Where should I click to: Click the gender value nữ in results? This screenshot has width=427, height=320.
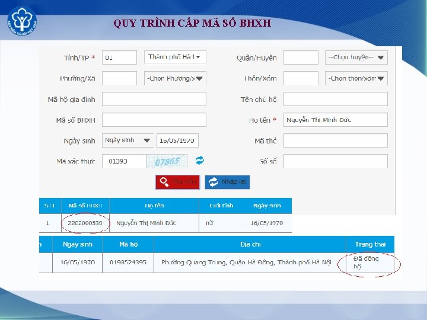(209, 223)
